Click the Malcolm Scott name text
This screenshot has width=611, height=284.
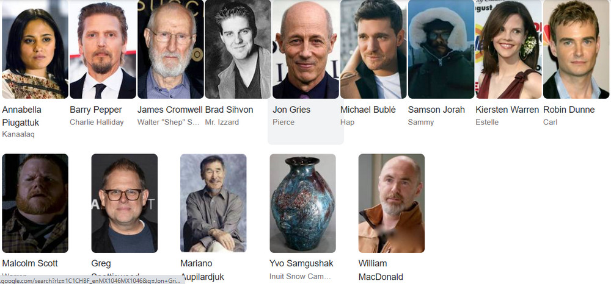tap(29, 263)
